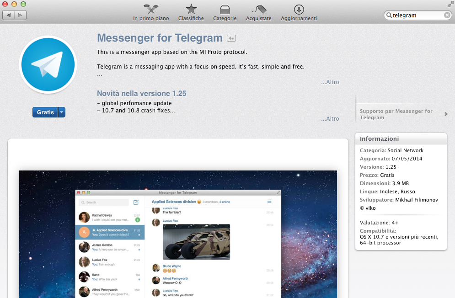The width and height of the screenshot is (455, 298).
Task: Go forward with the right arrow button
Action: pos(20,15)
